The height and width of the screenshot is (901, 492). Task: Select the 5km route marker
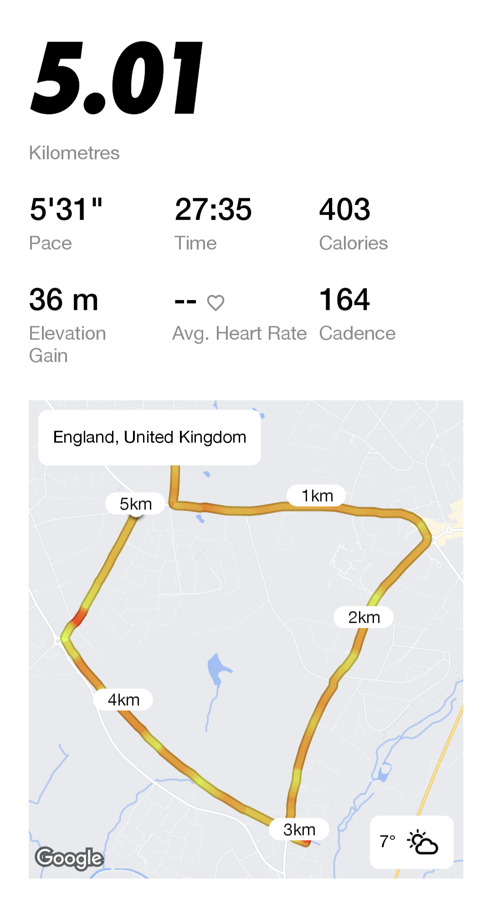(135, 504)
